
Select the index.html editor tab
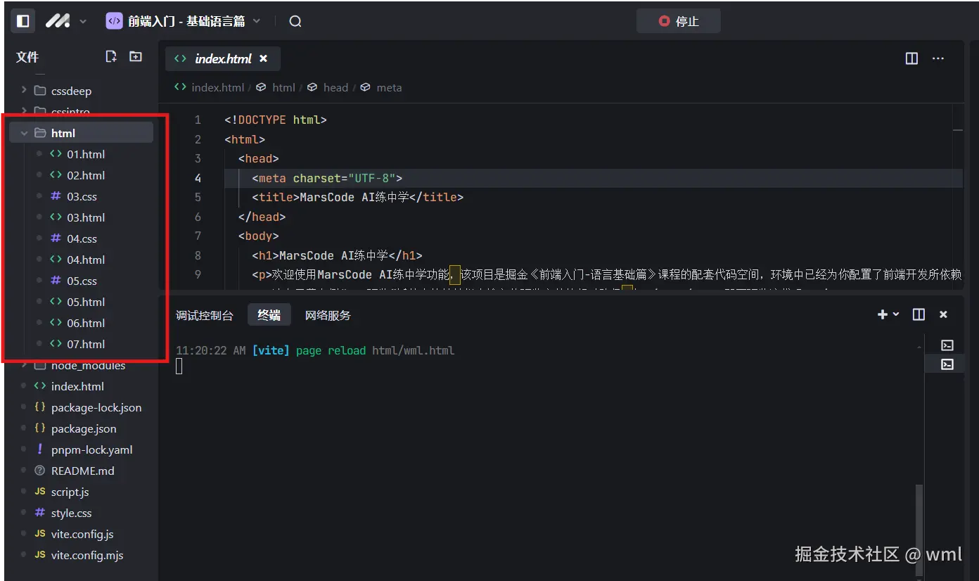222,59
